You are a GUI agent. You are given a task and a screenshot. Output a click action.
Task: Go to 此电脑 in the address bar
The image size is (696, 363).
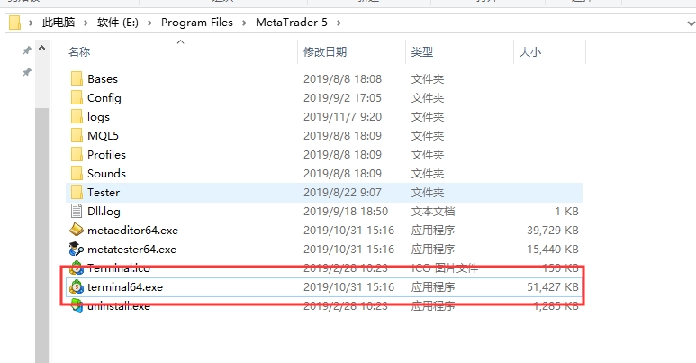pyautogui.click(x=59, y=23)
